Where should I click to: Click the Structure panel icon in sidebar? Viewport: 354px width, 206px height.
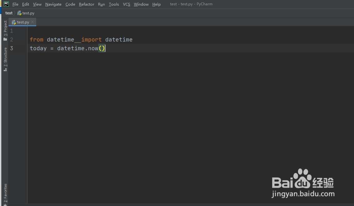pos(5,70)
